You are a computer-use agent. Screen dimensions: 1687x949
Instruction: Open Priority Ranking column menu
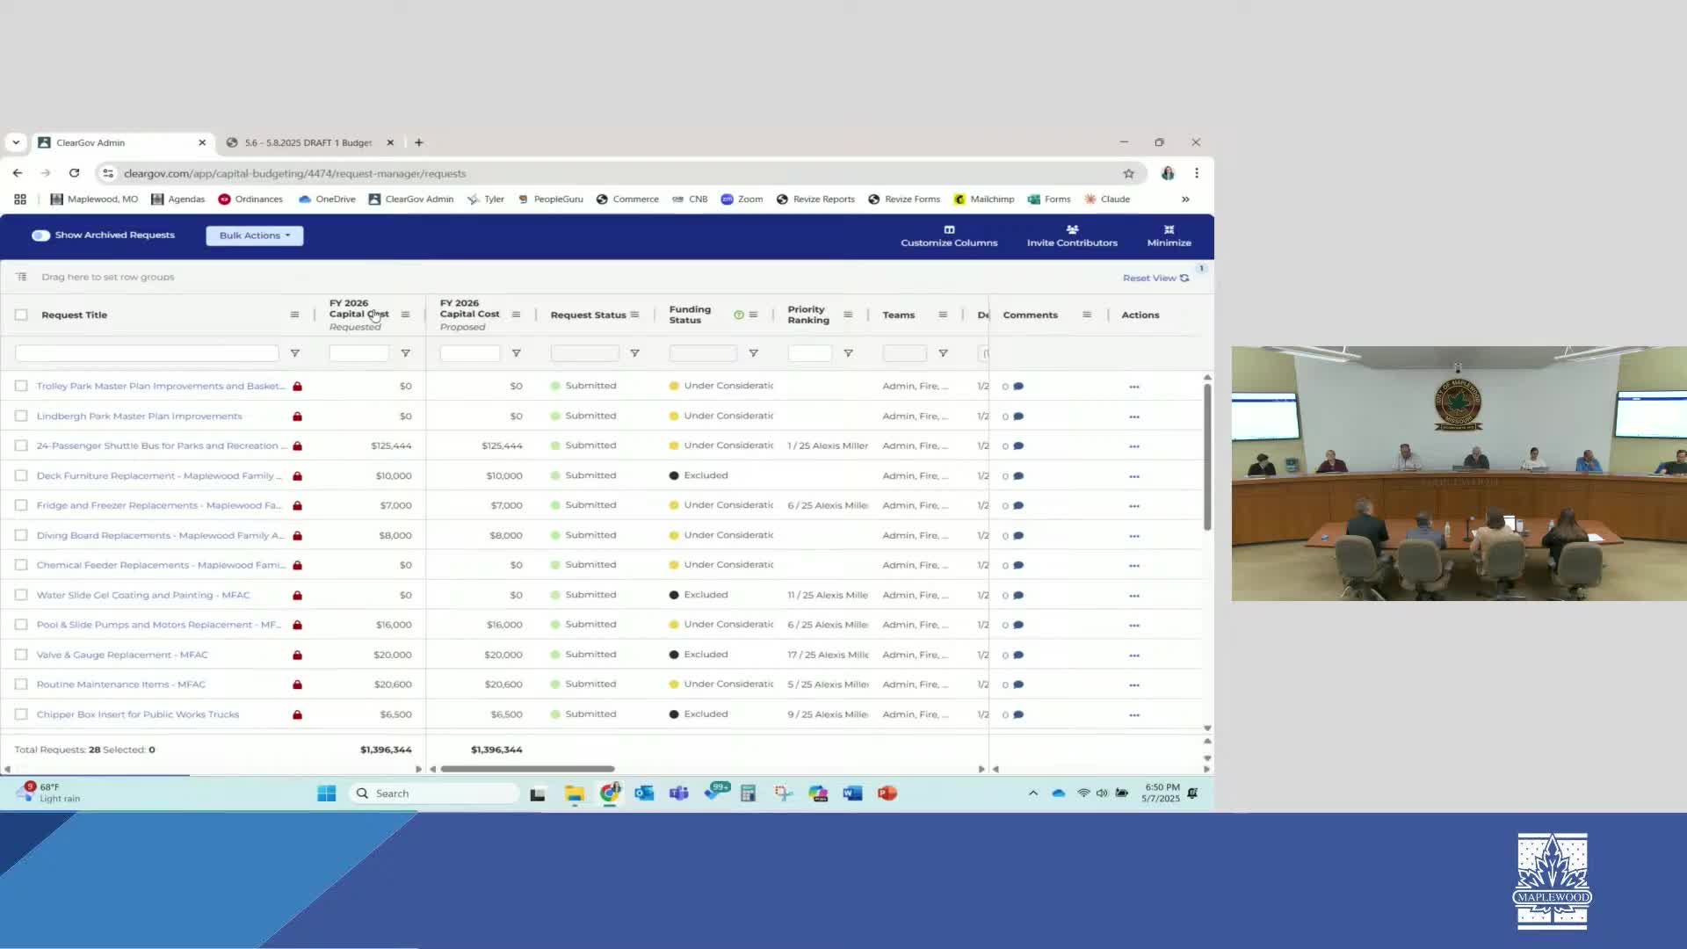(848, 315)
